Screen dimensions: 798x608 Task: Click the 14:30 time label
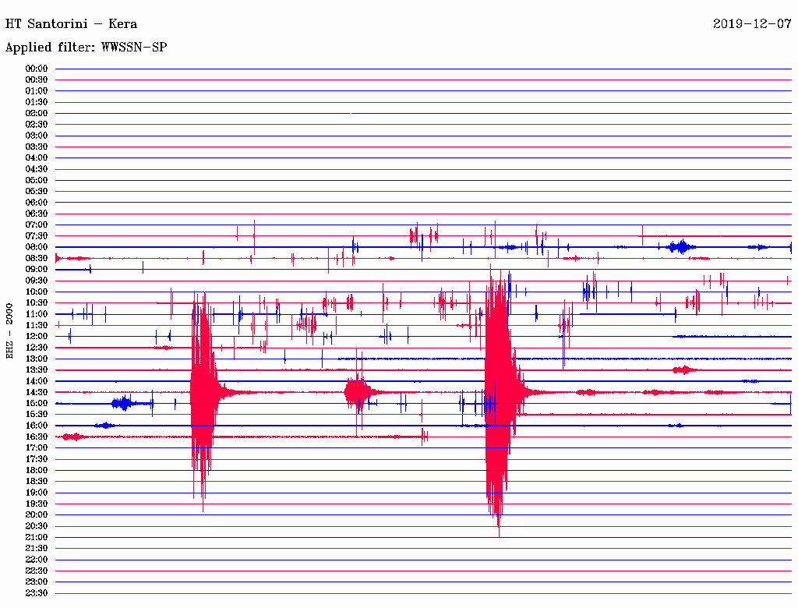(37, 392)
